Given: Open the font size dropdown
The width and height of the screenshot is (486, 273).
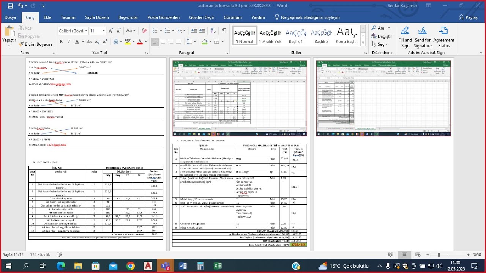Looking at the screenshot, I should pos(103,31).
